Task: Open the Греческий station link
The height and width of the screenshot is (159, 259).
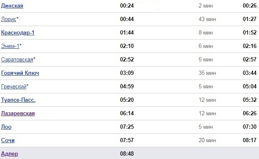Action: click(x=14, y=87)
